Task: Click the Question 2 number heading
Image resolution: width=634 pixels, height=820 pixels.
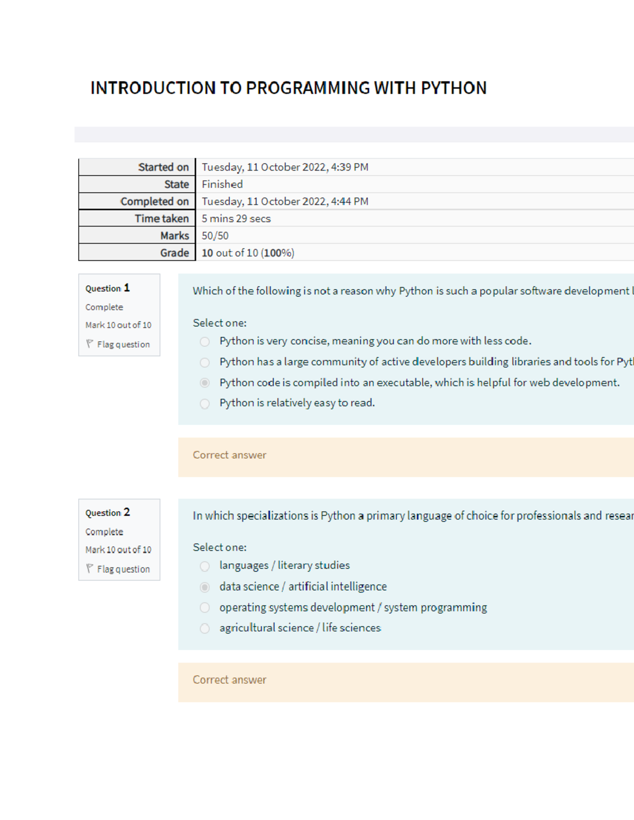Action: pyautogui.click(x=107, y=513)
